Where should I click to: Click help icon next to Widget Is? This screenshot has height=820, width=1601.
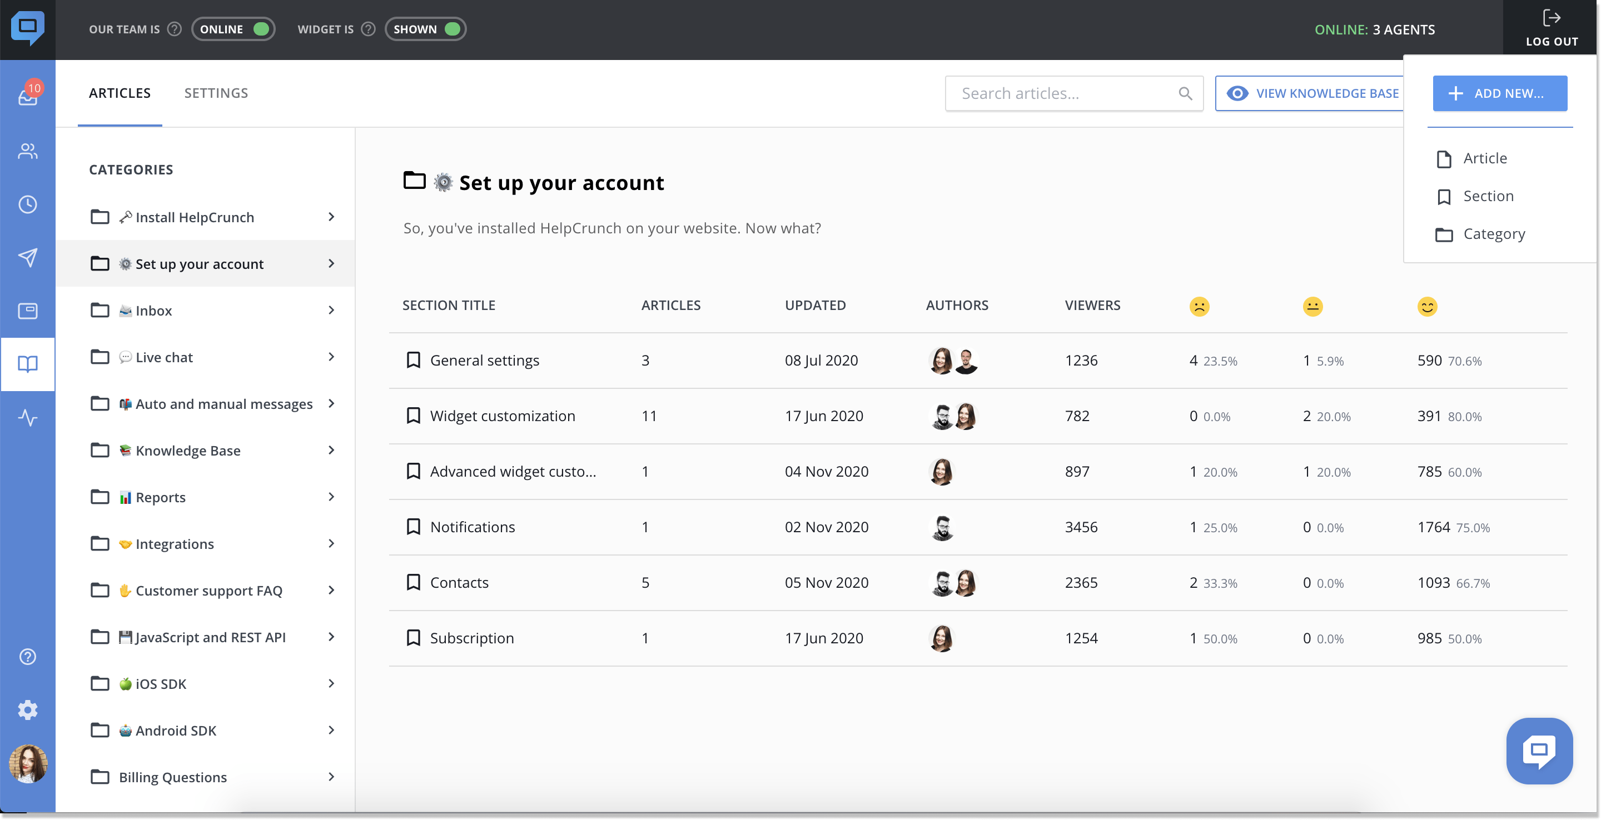click(x=369, y=29)
